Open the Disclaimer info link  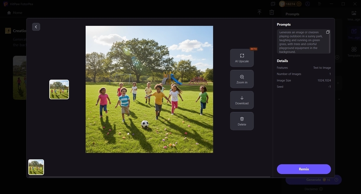click(x=313, y=189)
